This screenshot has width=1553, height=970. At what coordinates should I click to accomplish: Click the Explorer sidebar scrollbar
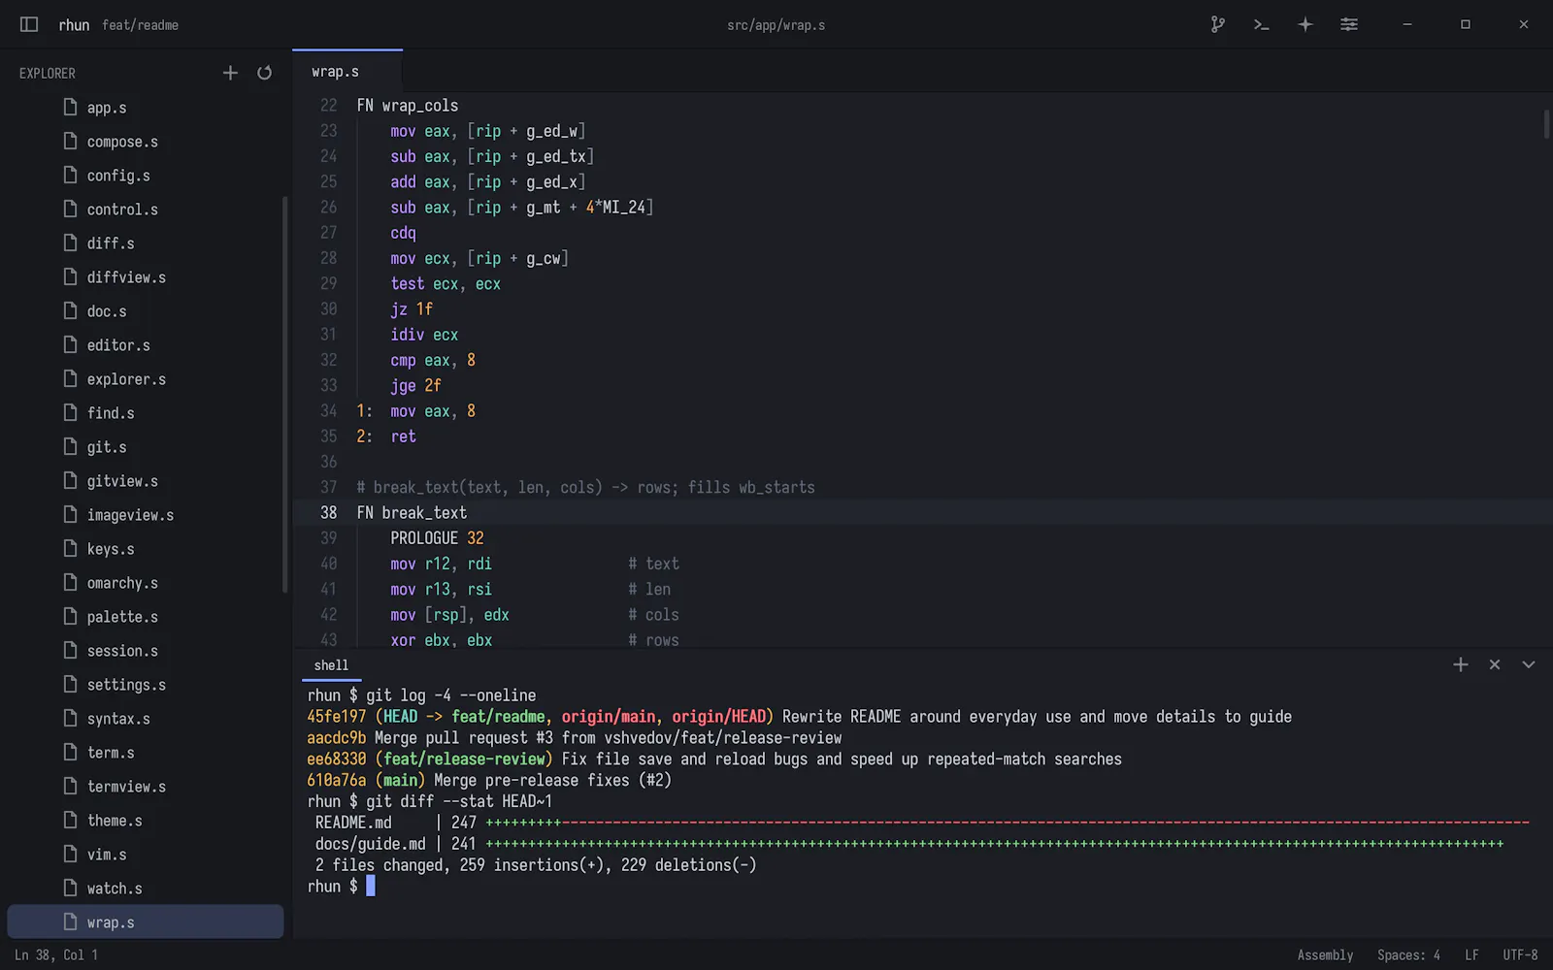click(x=285, y=394)
